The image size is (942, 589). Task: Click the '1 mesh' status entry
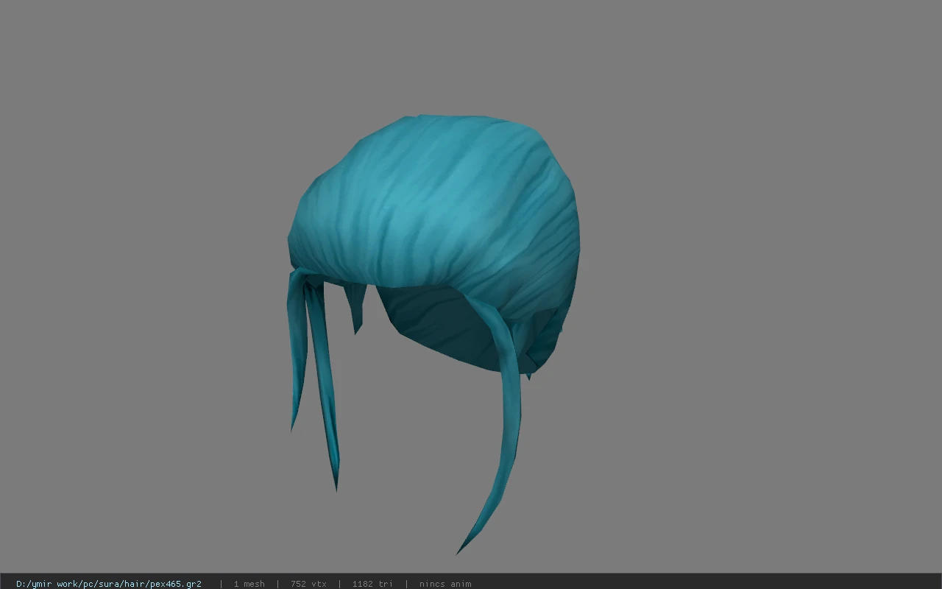click(x=249, y=584)
